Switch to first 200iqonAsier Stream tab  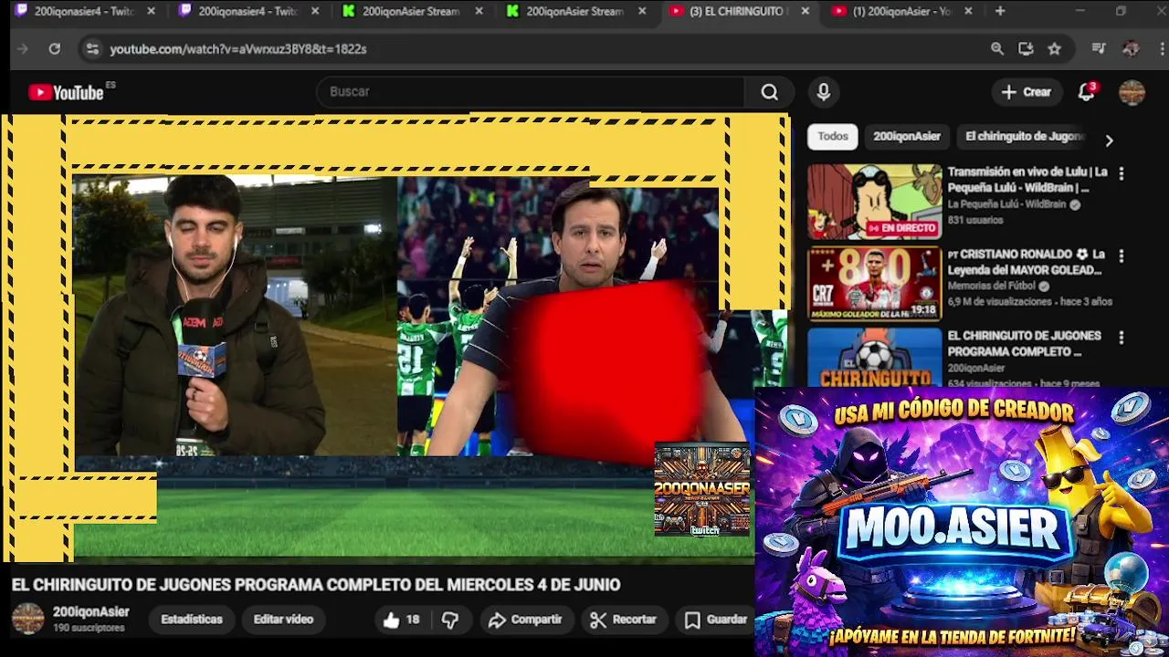[413, 11]
